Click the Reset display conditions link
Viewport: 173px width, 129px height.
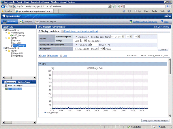click(x=81, y=31)
